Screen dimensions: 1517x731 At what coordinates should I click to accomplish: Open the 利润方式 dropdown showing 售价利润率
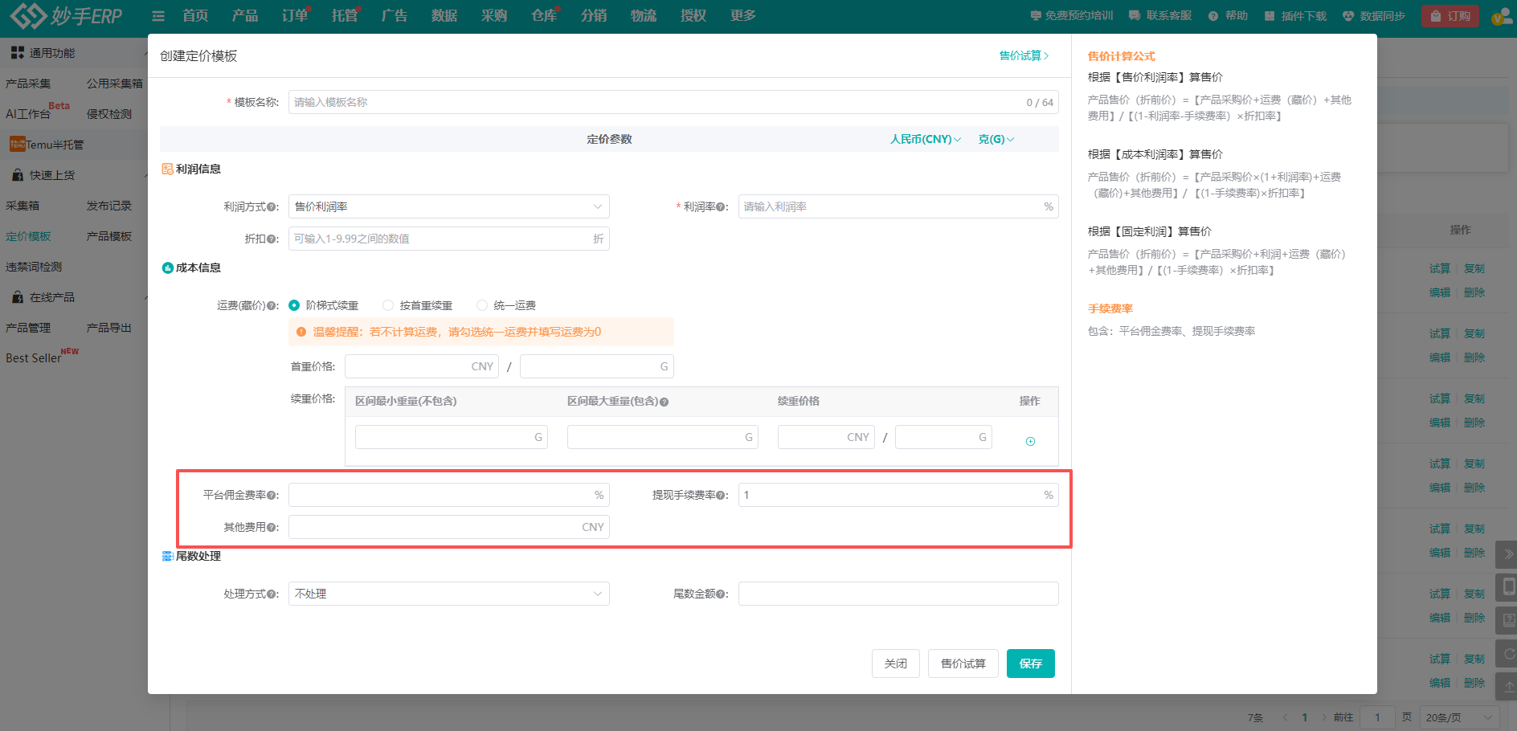coord(448,206)
